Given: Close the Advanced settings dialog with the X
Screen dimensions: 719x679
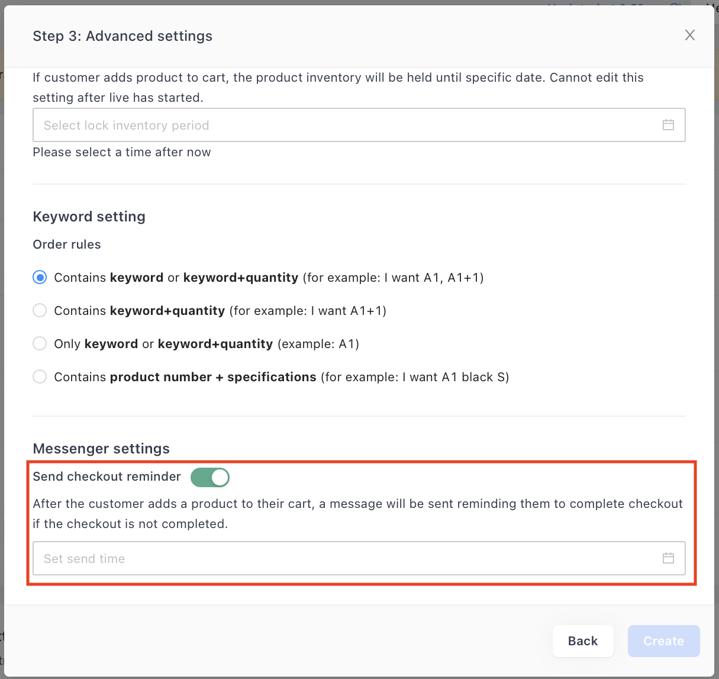Looking at the screenshot, I should [x=690, y=35].
